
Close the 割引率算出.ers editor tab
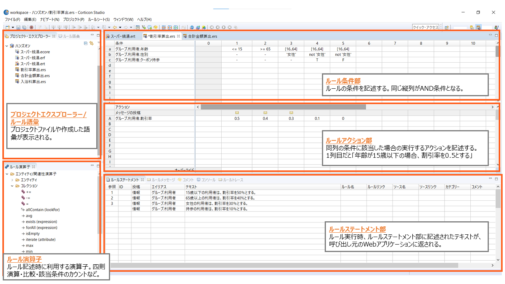pos(178,36)
